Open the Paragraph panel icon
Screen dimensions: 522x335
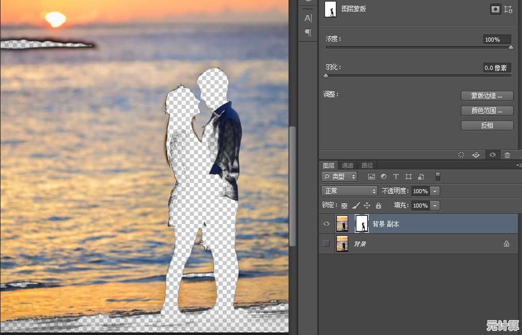[308, 33]
